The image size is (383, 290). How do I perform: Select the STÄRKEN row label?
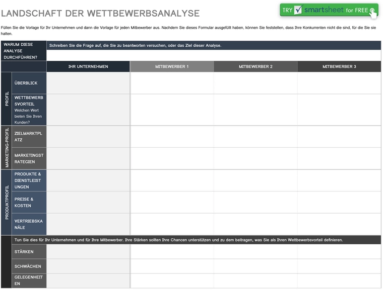click(x=29, y=252)
